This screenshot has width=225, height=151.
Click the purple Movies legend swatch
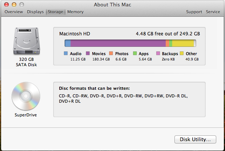pyautogui.click(x=88, y=53)
